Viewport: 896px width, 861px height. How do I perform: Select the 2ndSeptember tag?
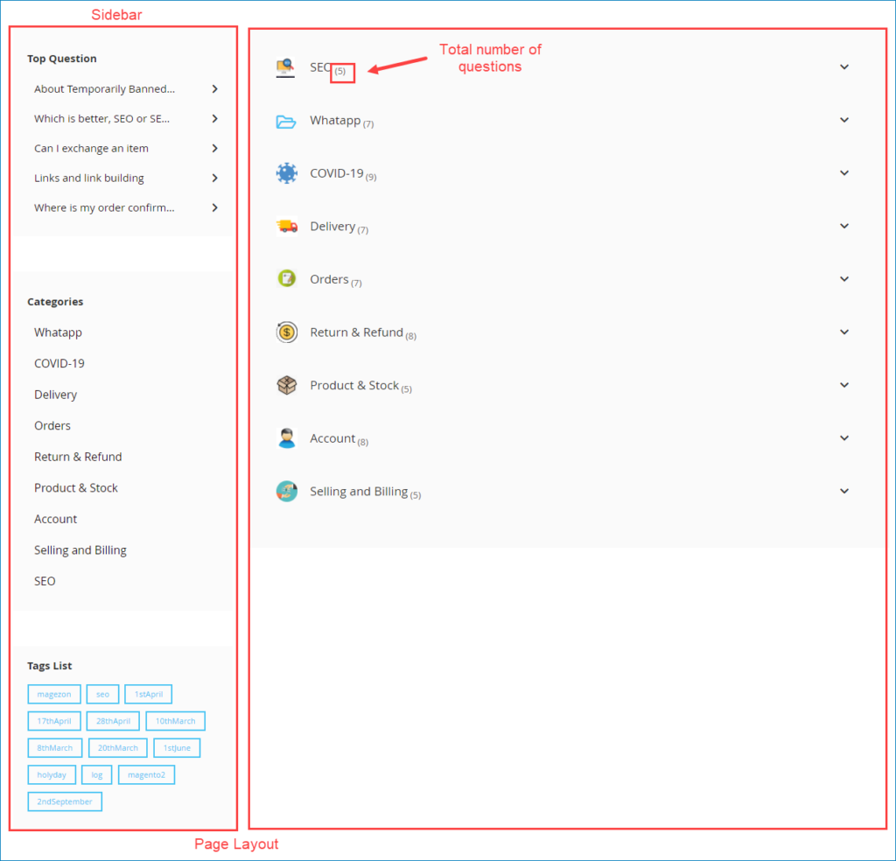click(x=65, y=801)
